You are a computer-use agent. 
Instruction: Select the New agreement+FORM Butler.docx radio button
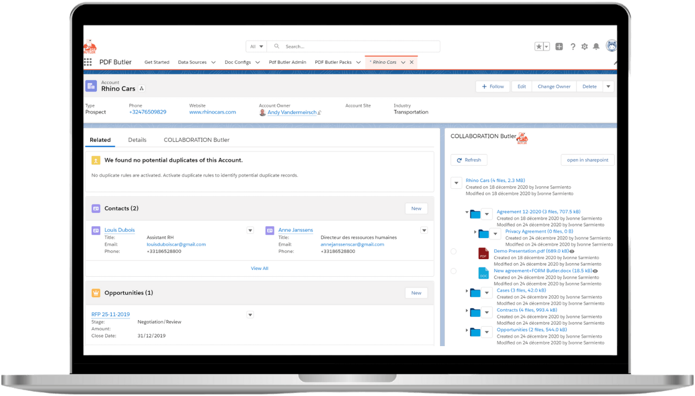(453, 271)
